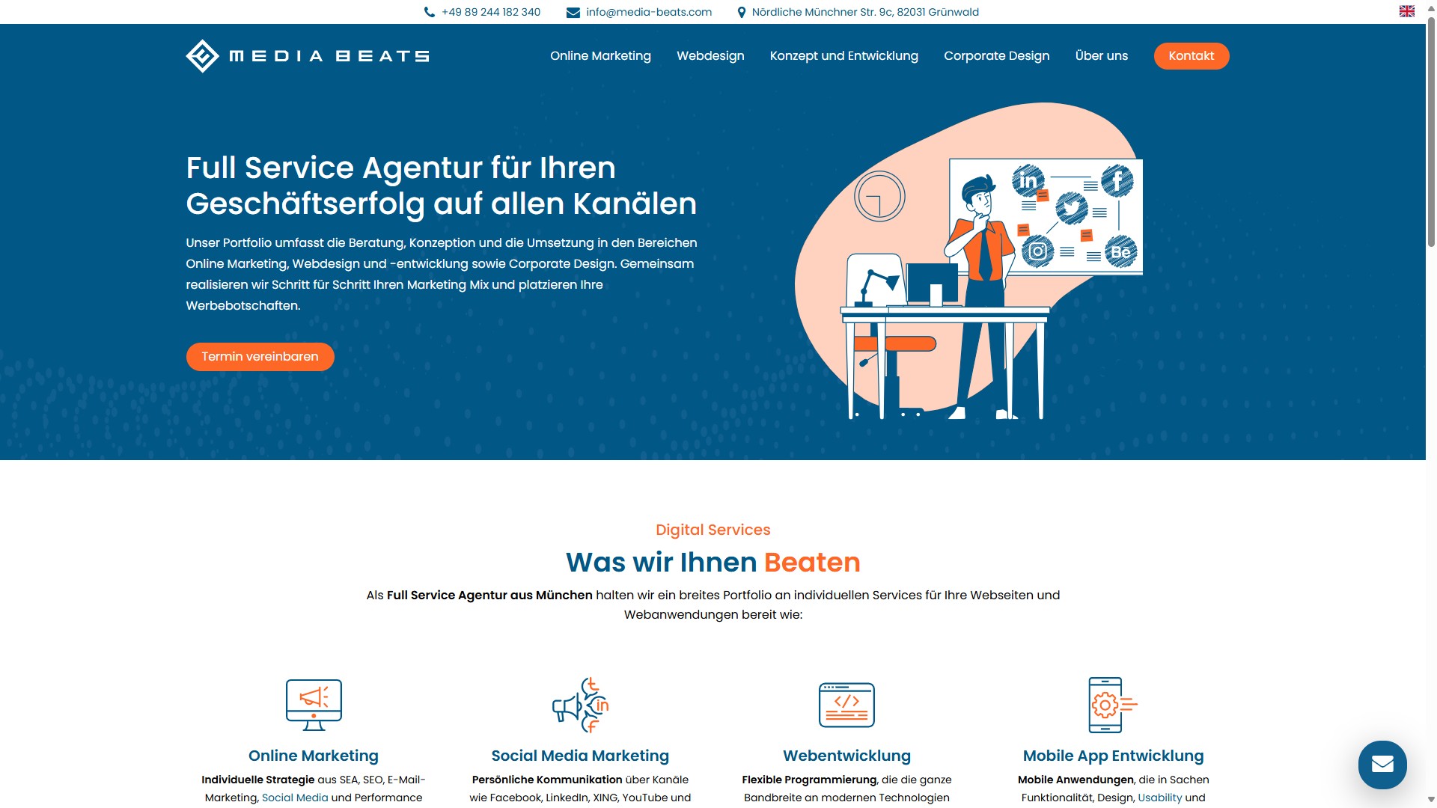This screenshot has height=808, width=1437.
Task: Click the Media Beats logo icon
Action: tap(201, 55)
